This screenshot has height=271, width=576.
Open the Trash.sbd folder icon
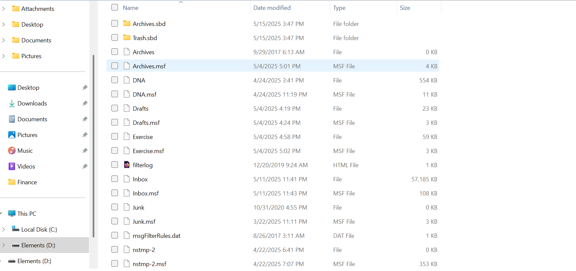point(127,37)
